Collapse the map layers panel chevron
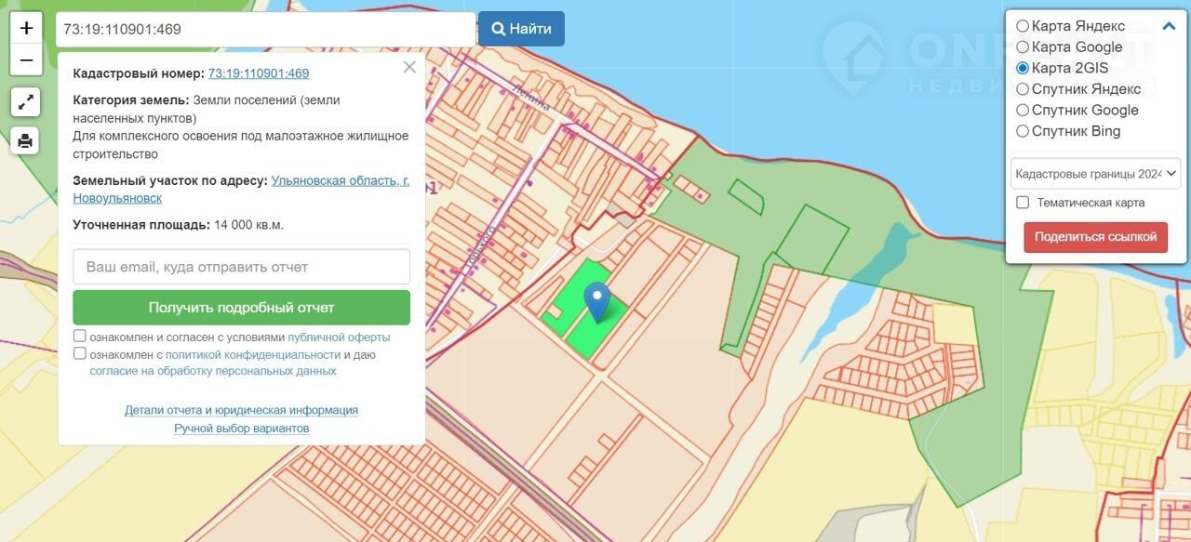 pos(1169,26)
